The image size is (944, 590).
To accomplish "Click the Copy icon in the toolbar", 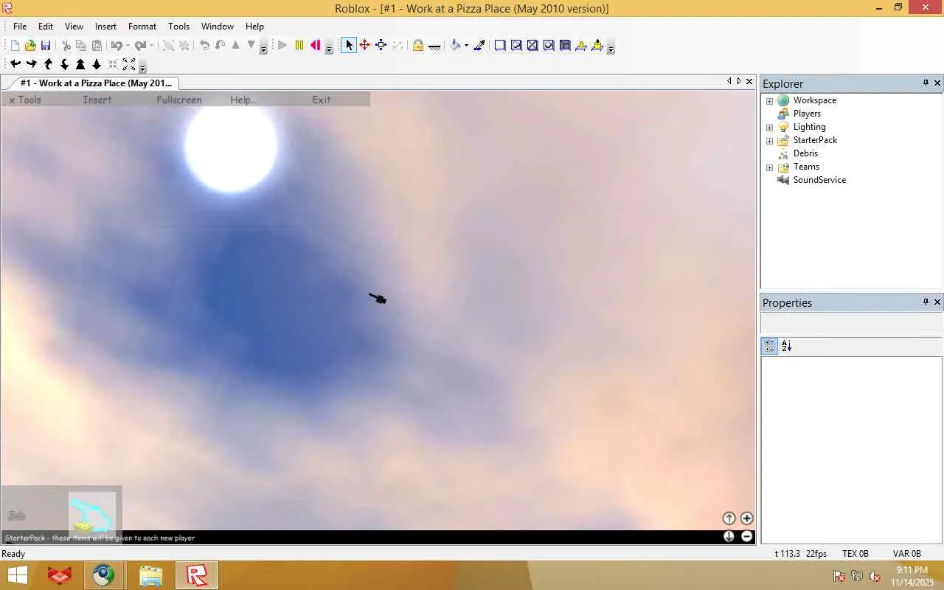I will point(81,46).
